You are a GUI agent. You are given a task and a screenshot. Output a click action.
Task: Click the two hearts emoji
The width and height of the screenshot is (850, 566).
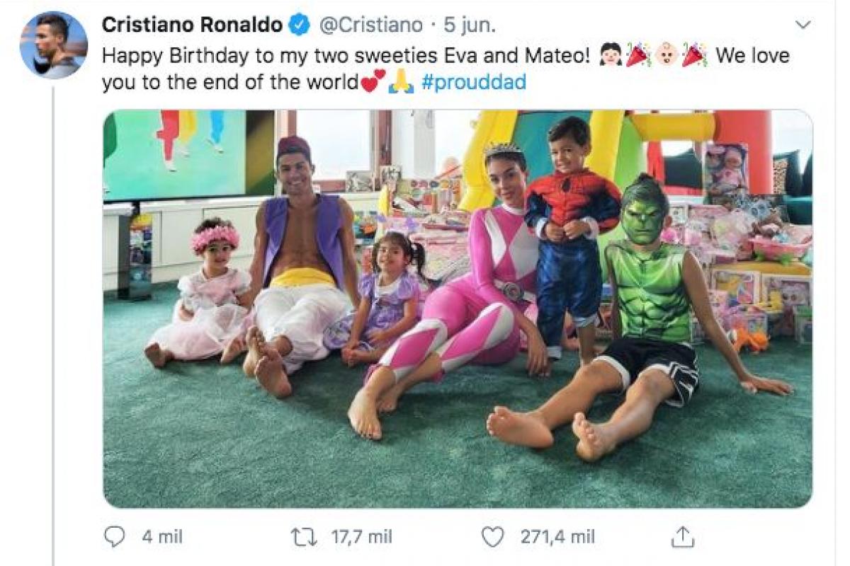point(373,83)
